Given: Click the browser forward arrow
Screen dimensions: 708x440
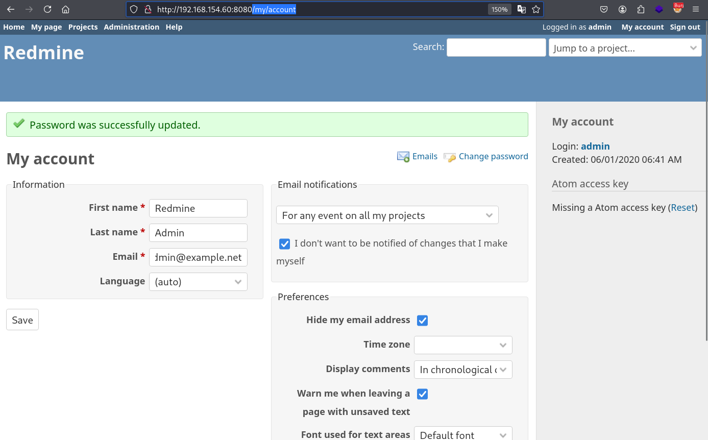Looking at the screenshot, I should pyautogui.click(x=29, y=9).
